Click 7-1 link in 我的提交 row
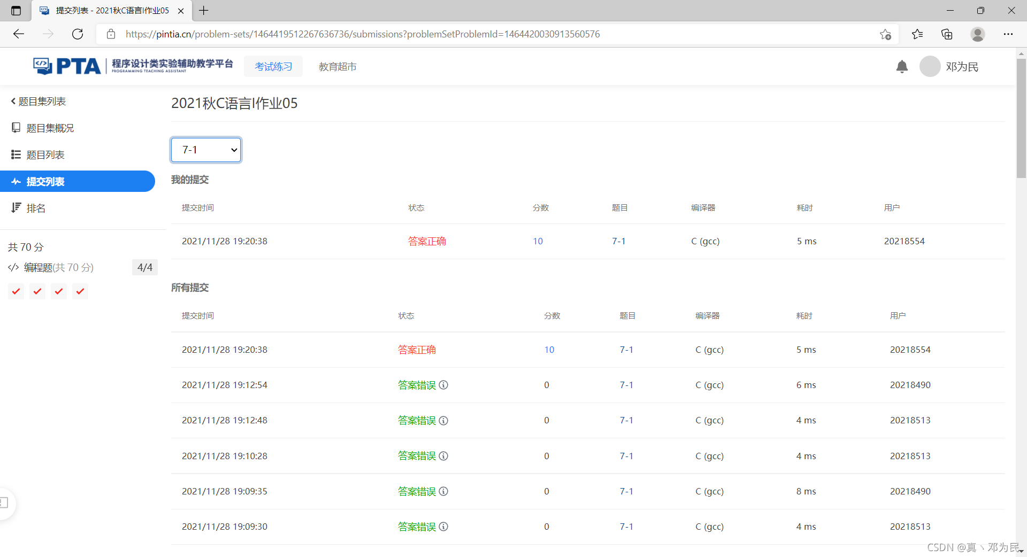The height and width of the screenshot is (557, 1027). (x=619, y=241)
